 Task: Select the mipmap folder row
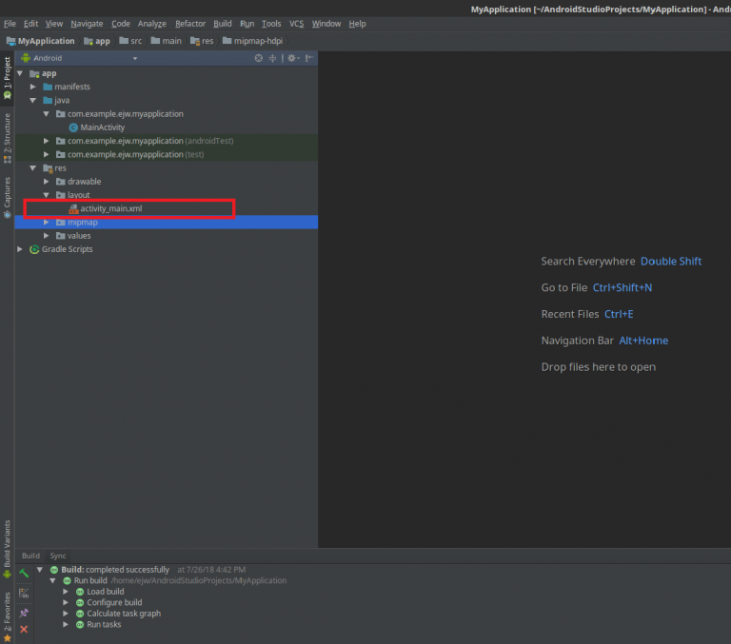pyautogui.click(x=167, y=223)
